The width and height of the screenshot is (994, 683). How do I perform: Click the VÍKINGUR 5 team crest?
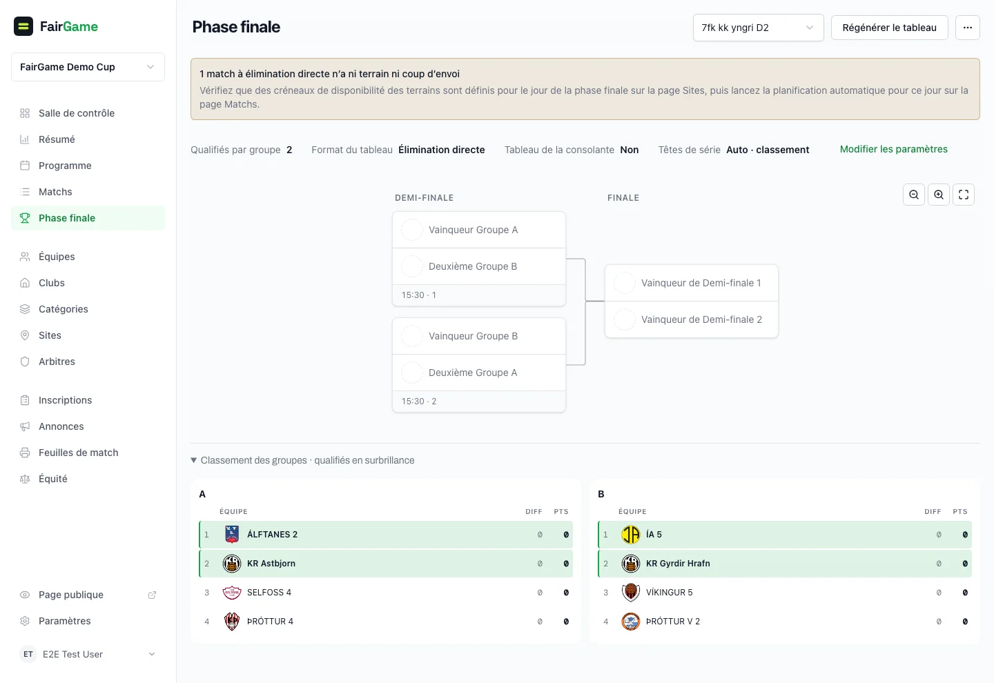[631, 593]
